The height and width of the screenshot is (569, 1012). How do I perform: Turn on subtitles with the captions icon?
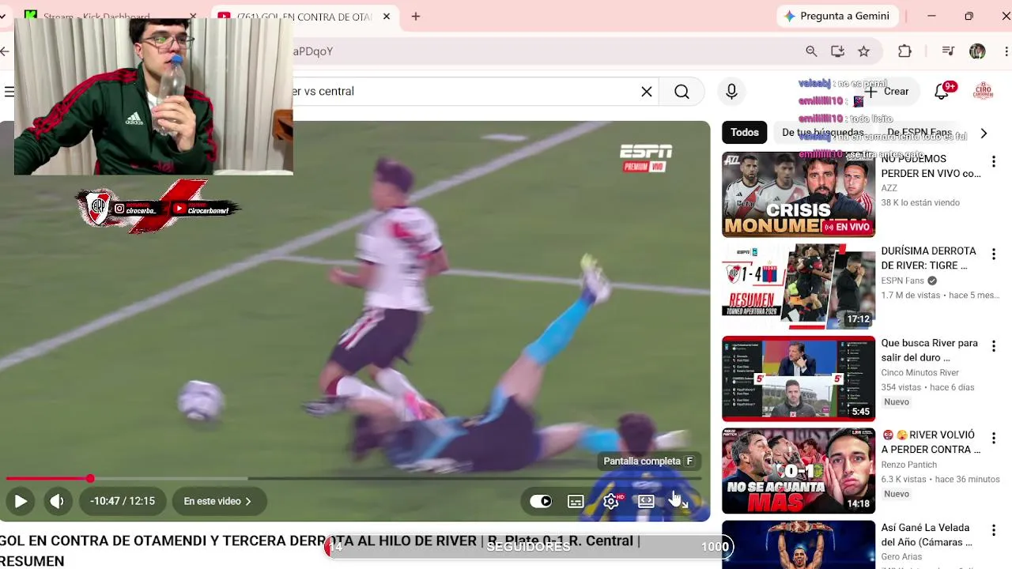576,501
